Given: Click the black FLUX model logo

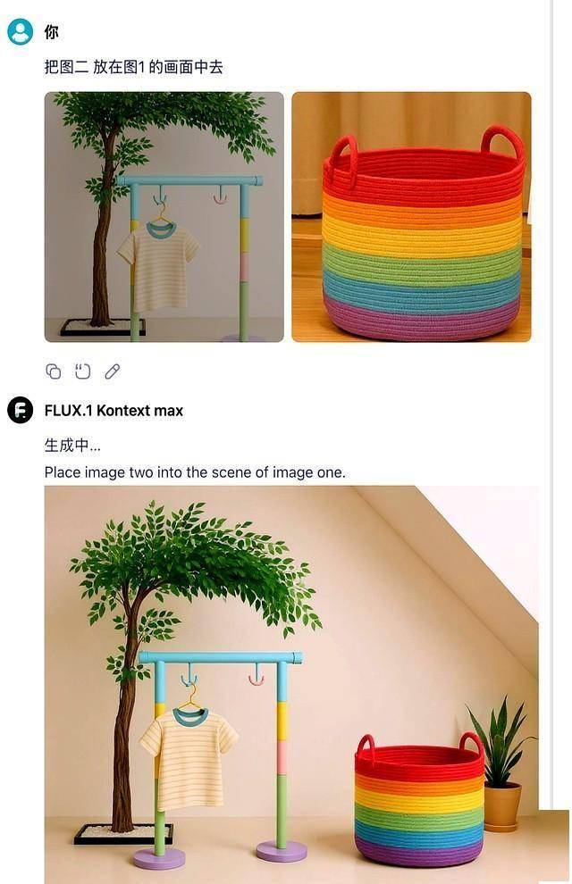Looking at the screenshot, I should pyautogui.click(x=20, y=411).
